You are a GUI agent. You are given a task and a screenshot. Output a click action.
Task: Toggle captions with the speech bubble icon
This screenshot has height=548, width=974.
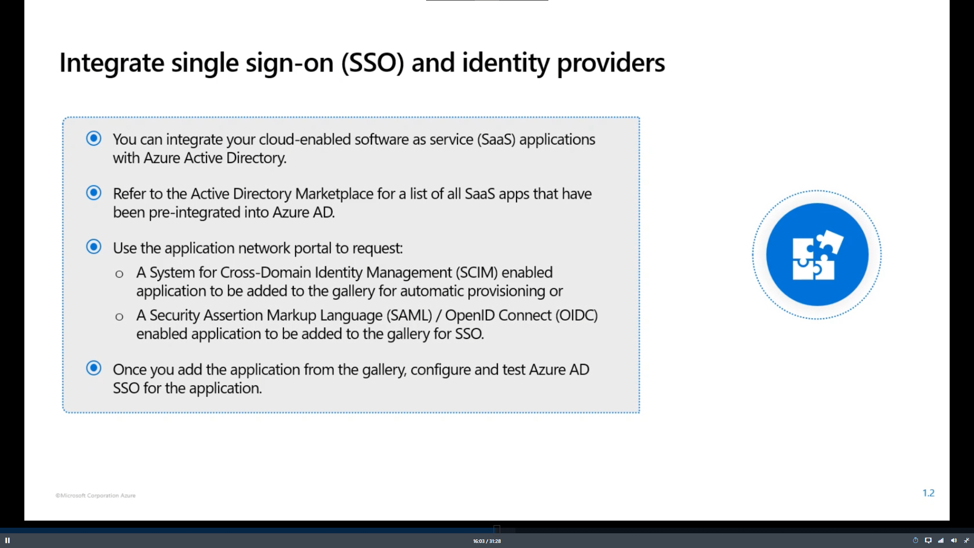pyautogui.click(x=928, y=540)
